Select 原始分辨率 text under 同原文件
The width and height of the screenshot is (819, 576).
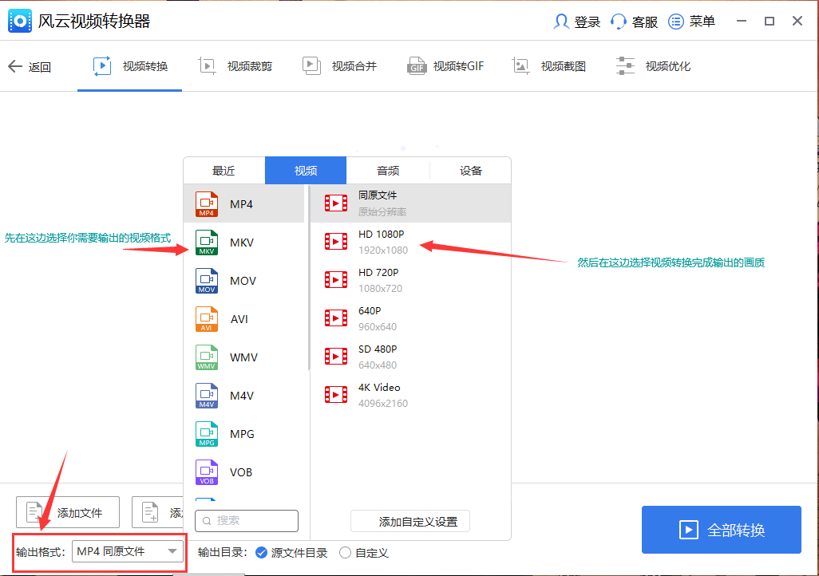point(382,212)
